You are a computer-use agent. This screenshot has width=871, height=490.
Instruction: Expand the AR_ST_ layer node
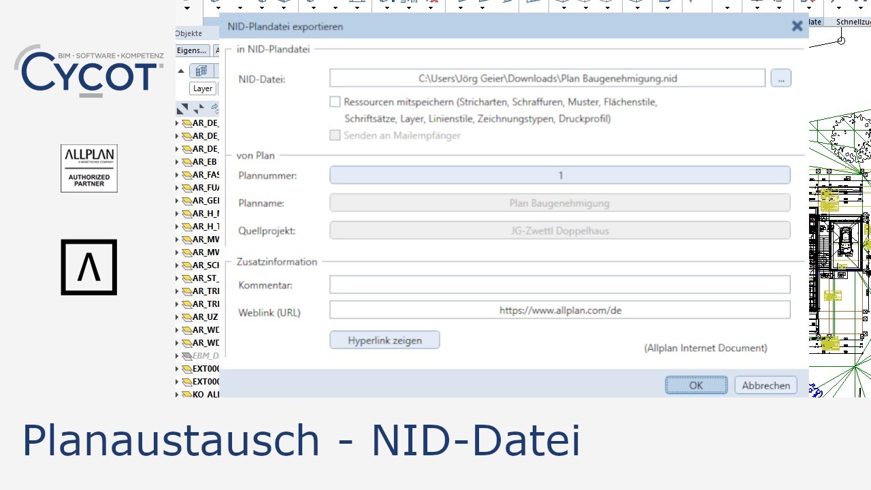coord(178,278)
